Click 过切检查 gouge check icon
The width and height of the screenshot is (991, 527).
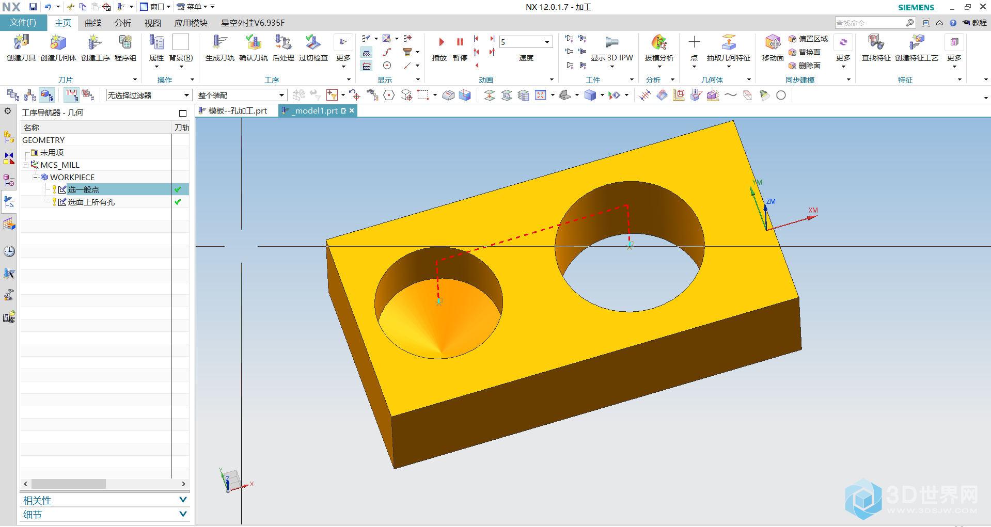tap(313, 42)
